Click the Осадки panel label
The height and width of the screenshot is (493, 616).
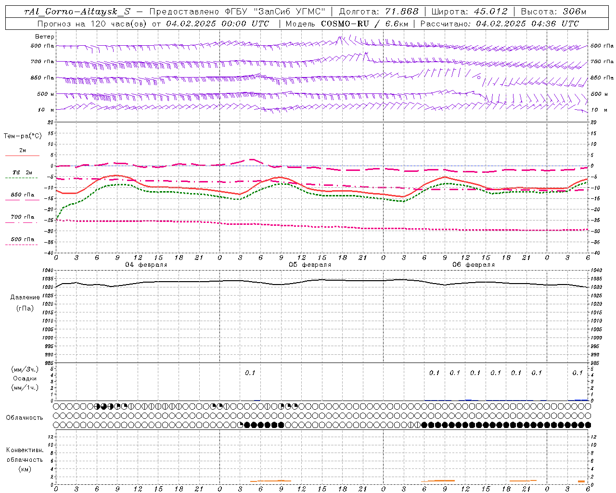coord(25,378)
